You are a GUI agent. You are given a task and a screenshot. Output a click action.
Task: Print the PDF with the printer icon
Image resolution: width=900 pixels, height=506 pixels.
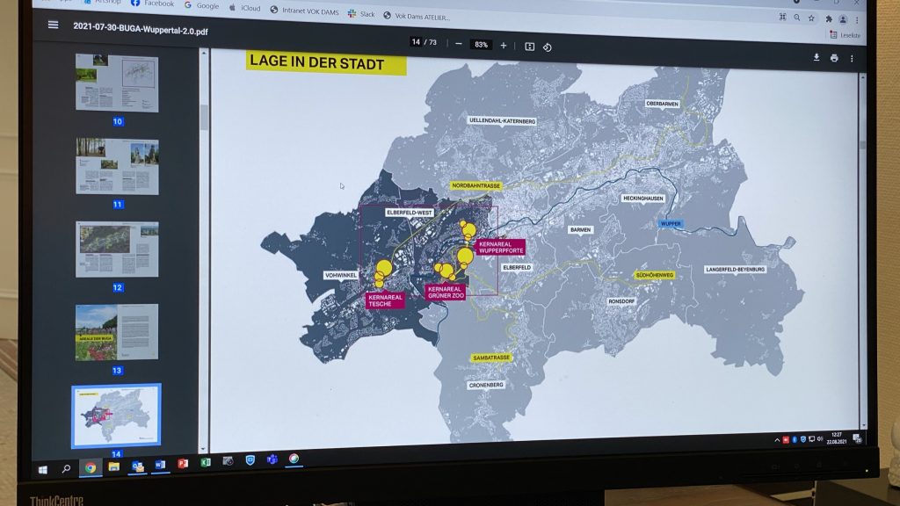click(834, 58)
